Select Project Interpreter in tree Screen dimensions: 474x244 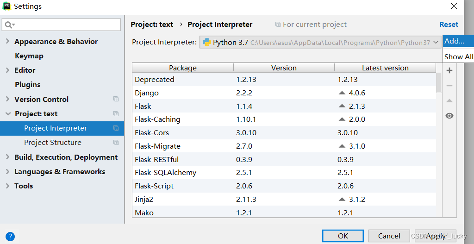pos(62,128)
